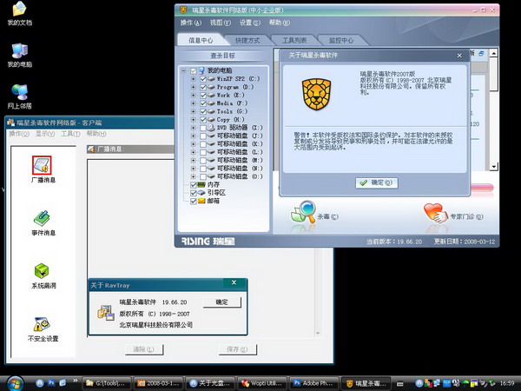This screenshot has width=521, height=391.
Task: Switch to the 2008-03-1 taskbar button
Action: point(158,383)
